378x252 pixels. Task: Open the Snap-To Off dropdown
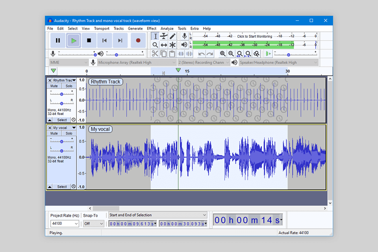94,224
